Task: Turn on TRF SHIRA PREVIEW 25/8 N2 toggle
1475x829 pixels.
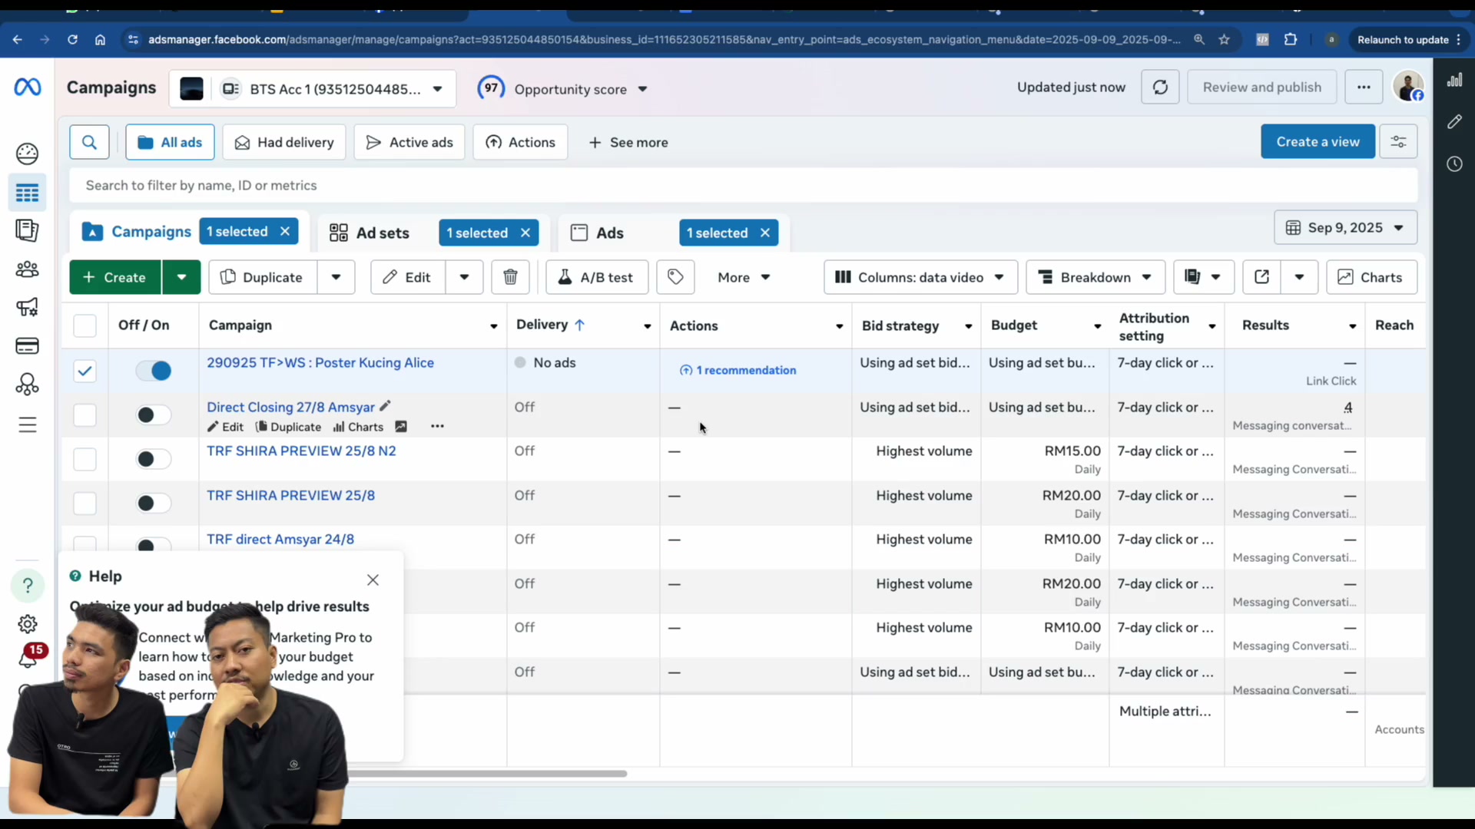Action: click(154, 459)
